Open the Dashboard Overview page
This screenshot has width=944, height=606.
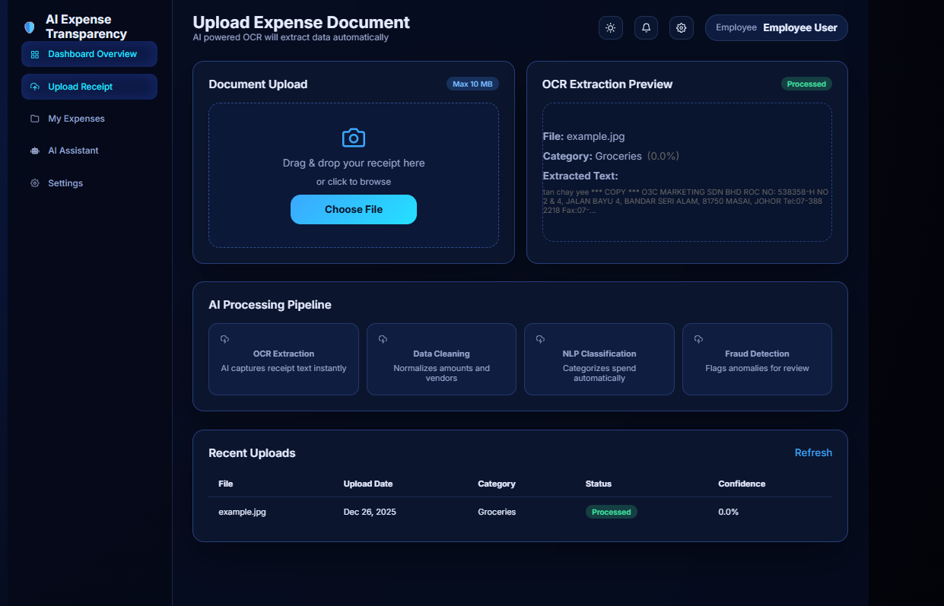[89, 54]
